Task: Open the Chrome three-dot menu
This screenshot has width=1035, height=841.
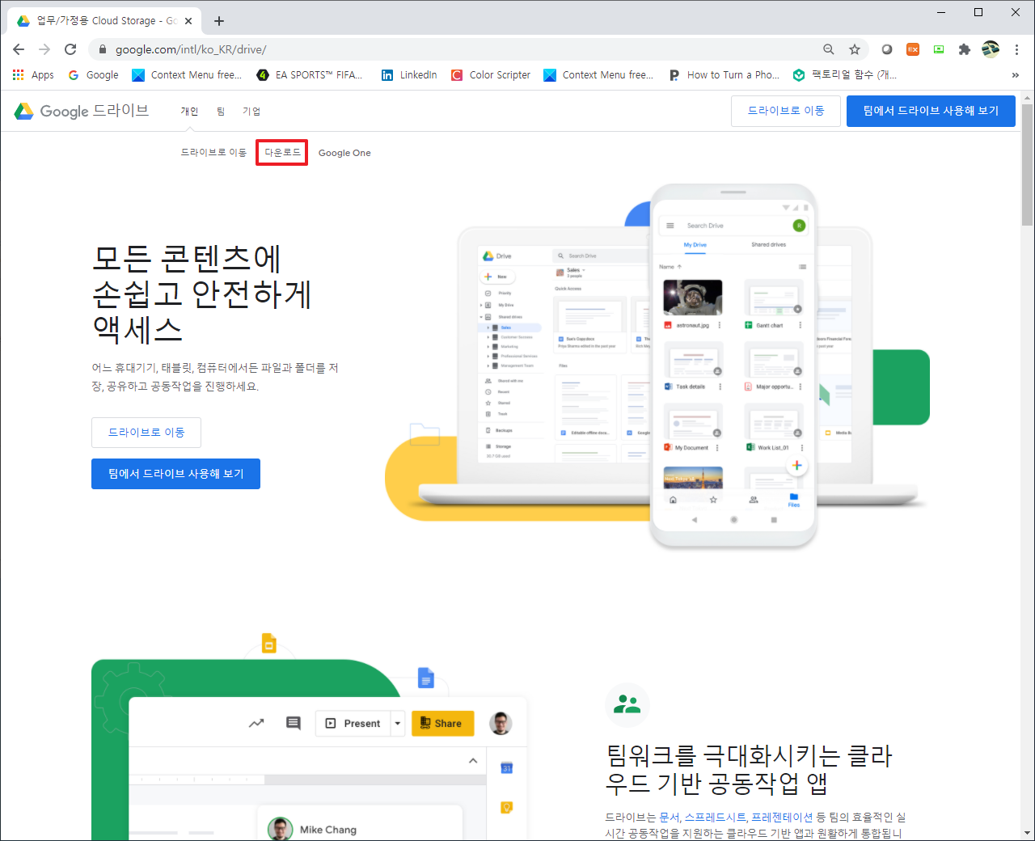Action: [1016, 49]
